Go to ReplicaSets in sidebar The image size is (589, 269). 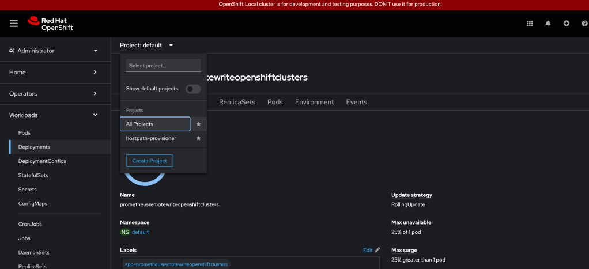click(x=32, y=266)
